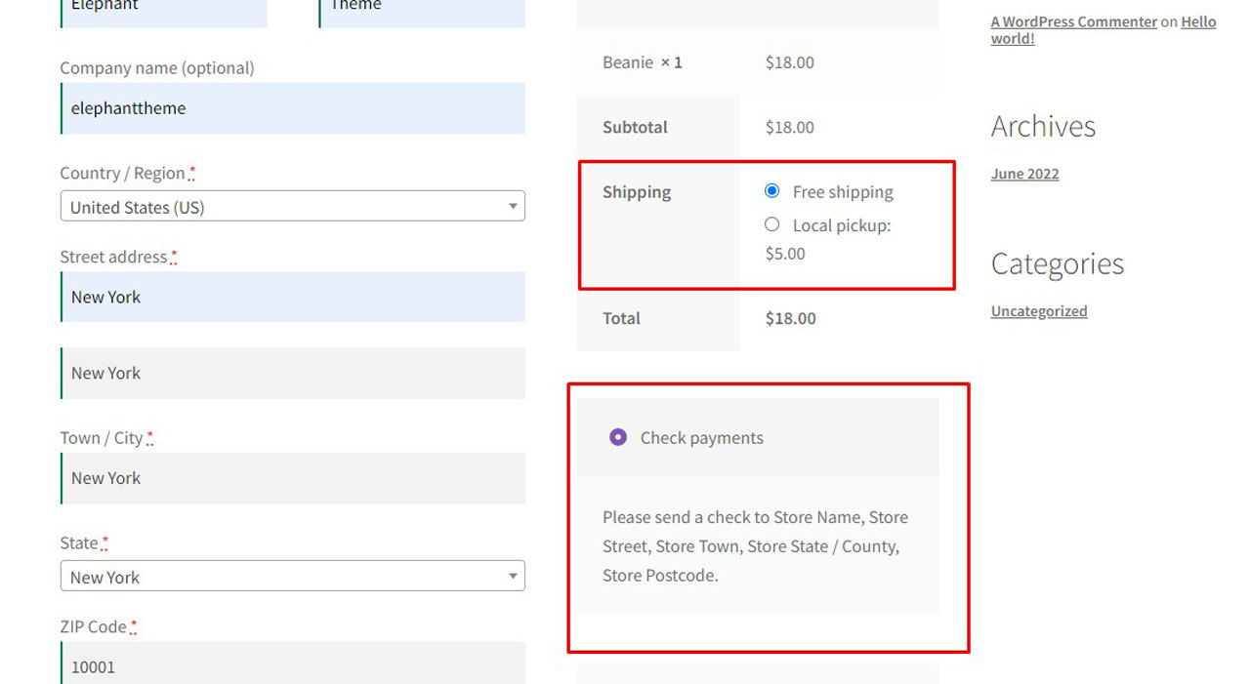Choose the Local pickup shipping option
1250x684 pixels.
point(772,225)
